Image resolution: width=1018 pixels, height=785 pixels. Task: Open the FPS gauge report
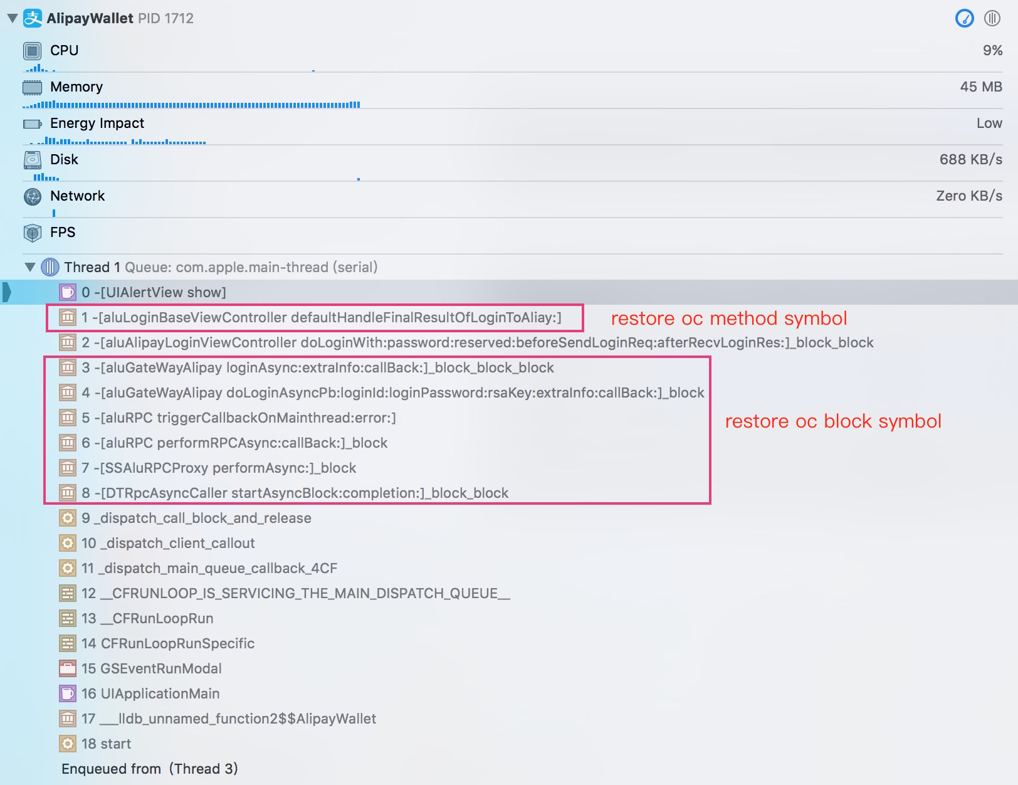pos(513,236)
